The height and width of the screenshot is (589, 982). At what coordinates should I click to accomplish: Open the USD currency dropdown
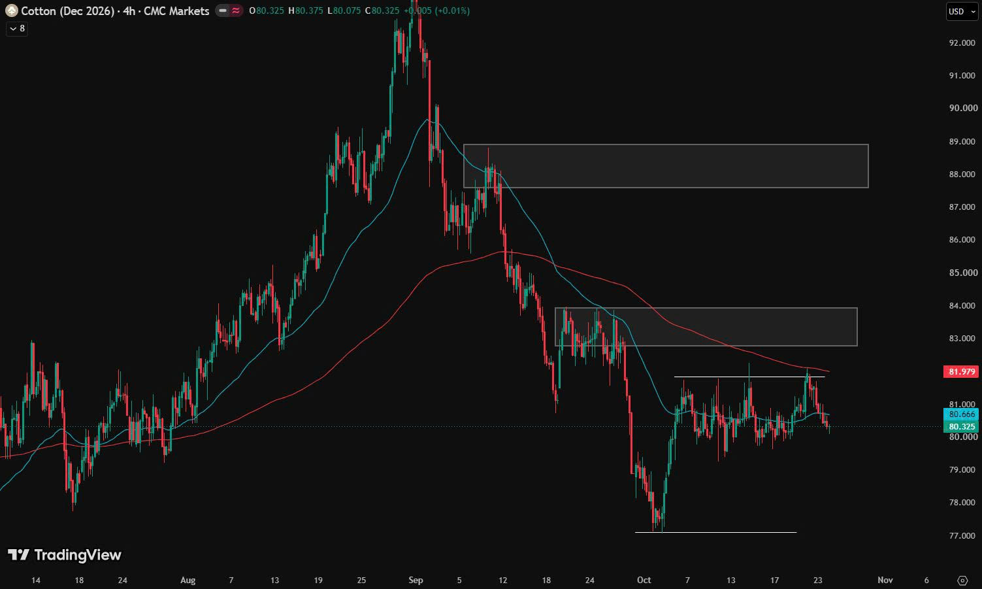[x=962, y=11]
